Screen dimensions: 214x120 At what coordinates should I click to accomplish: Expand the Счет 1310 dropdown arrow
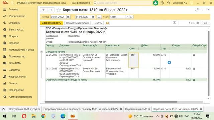127,17
